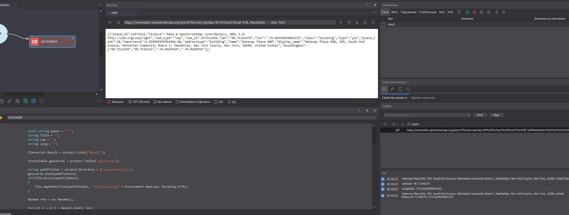This screenshot has height=215, width=569.
Task: Click the browser extensions puzzle icon
Action: (365, 22)
